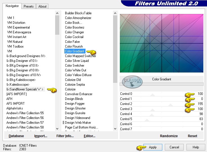
Task: Select Colorize Septia filter
Action: coord(75,85)
